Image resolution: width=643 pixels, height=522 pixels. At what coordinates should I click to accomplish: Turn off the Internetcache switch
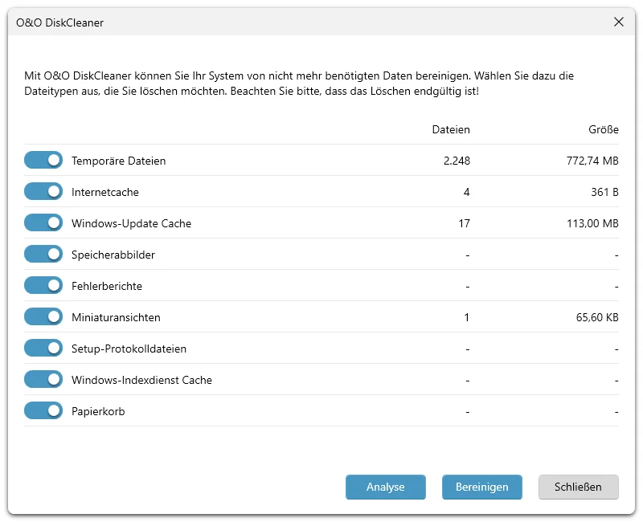(43, 191)
